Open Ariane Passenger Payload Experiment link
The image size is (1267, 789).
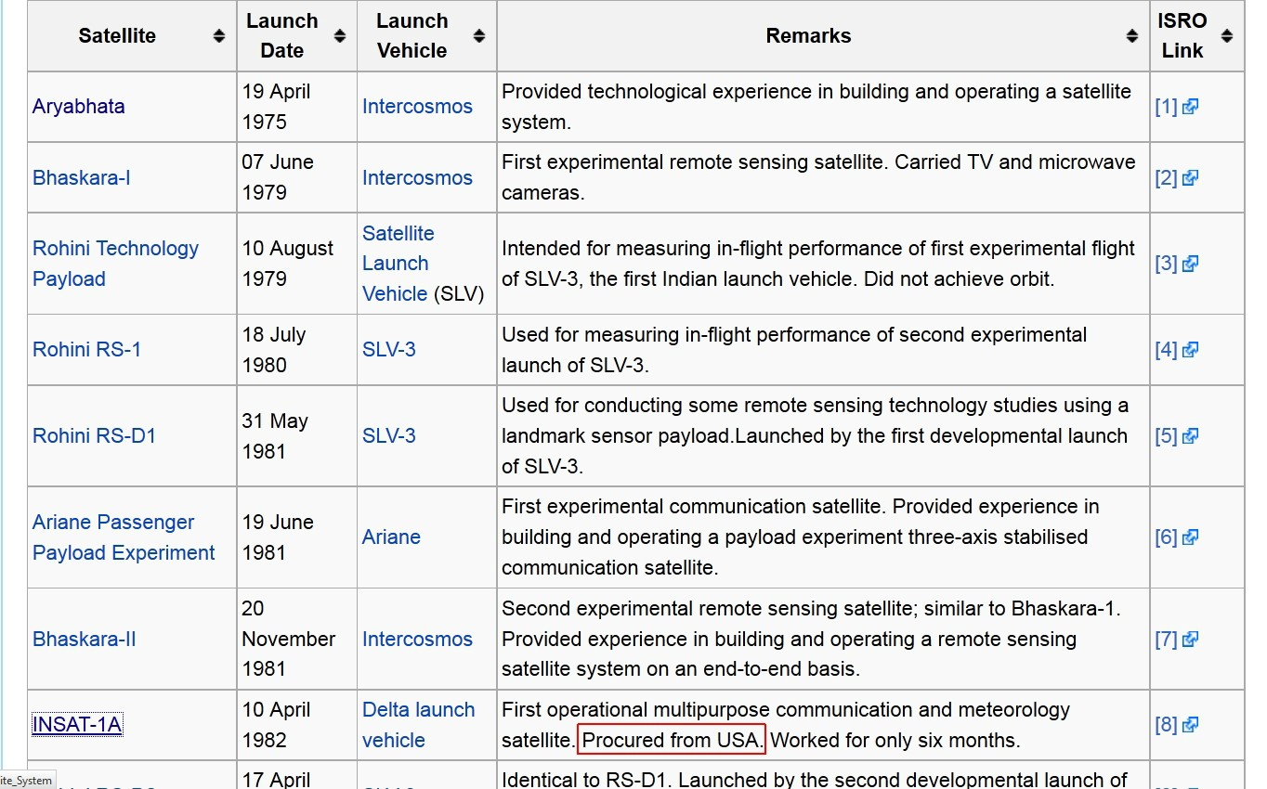coord(124,537)
